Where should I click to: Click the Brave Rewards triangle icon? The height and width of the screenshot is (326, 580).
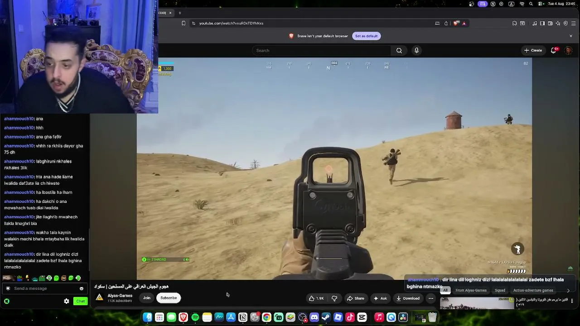pos(464,23)
